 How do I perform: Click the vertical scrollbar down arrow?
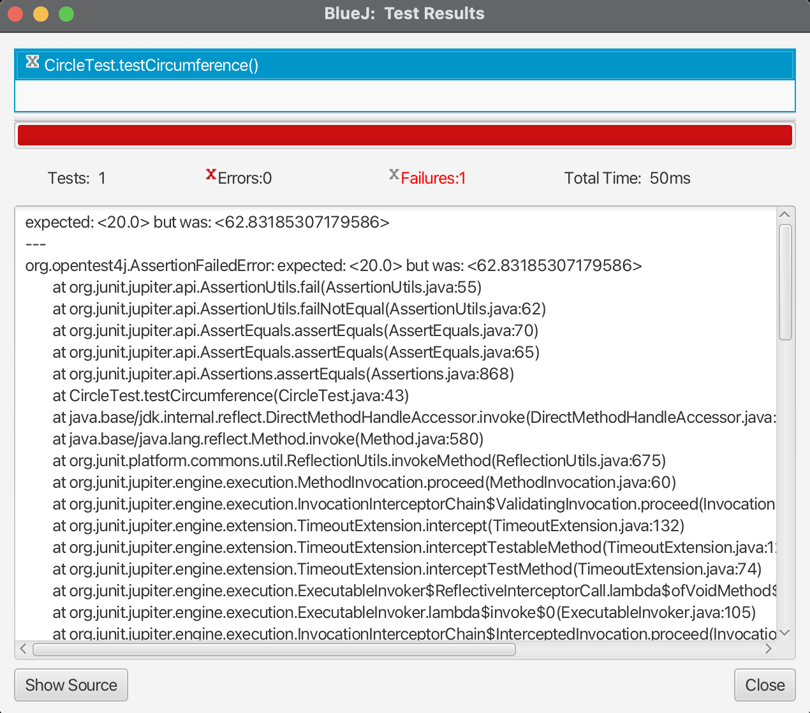785,633
